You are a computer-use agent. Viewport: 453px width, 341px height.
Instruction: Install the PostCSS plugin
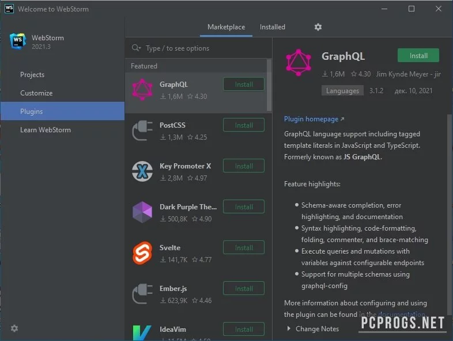[244, 125]
